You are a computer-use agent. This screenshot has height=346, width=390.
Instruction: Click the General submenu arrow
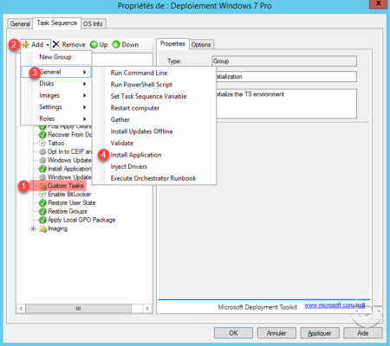click(x=85, y=72)
